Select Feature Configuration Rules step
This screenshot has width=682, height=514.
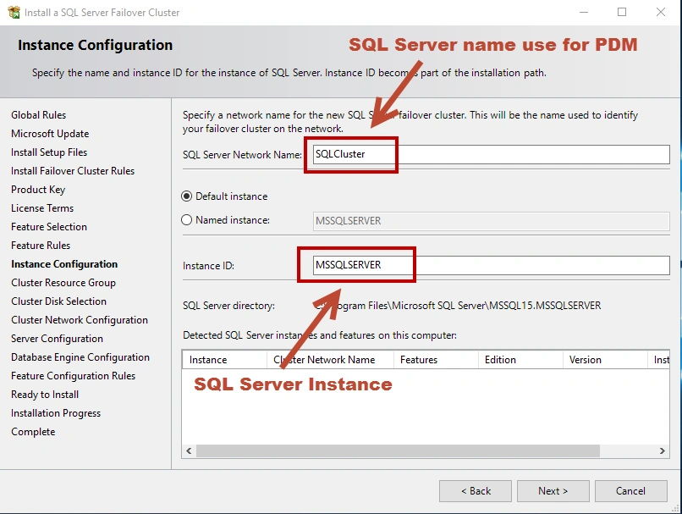pyautogui.click(x=73, y=376)
